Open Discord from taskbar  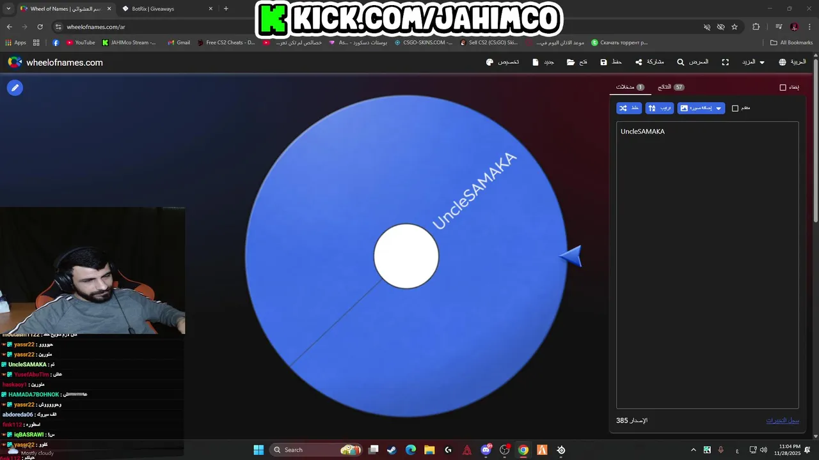(x=486, y=450)
